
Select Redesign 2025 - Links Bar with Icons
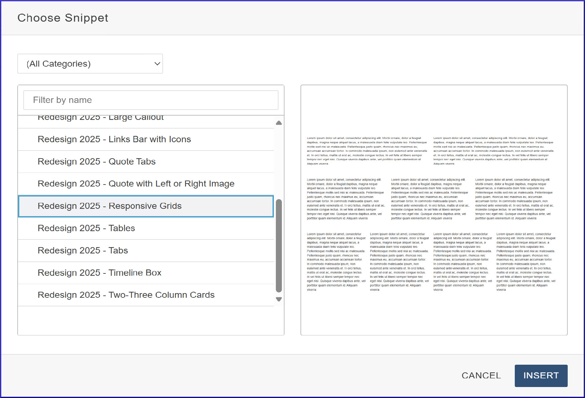point(146,139)
